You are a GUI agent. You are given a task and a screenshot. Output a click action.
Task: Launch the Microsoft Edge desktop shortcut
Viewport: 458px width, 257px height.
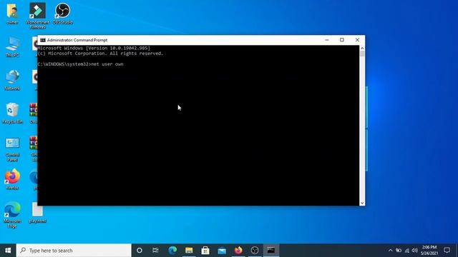tap(12, 214)
